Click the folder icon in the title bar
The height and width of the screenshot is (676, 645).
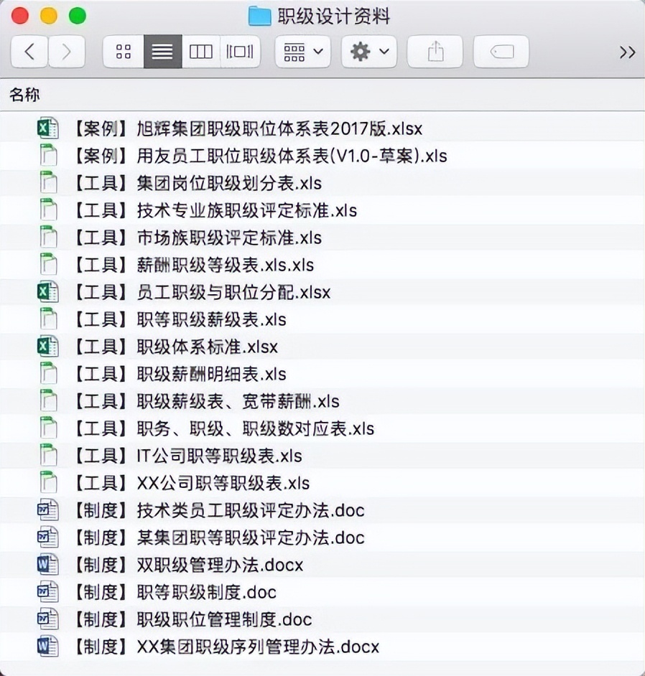point(260,15)
